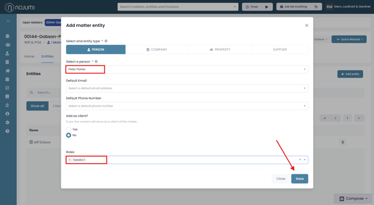
Task: Select the PERSON entity type tab
Action: pyautogui.click(x=95, y=49)
